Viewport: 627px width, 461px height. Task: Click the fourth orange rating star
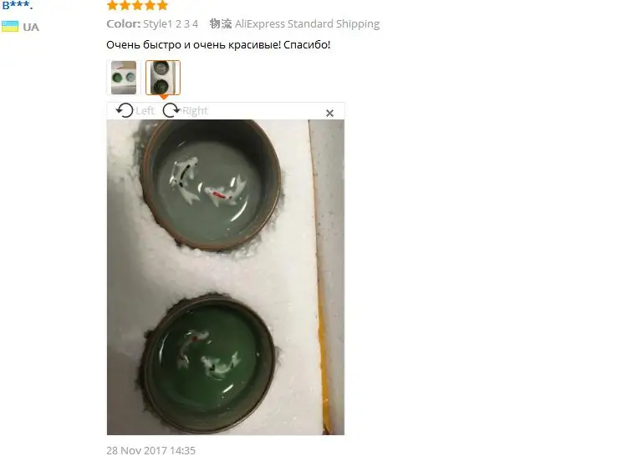pyautogui.click(x=150, y=5)
